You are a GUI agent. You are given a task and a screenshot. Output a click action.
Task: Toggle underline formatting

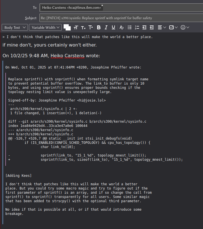[113, 27]
